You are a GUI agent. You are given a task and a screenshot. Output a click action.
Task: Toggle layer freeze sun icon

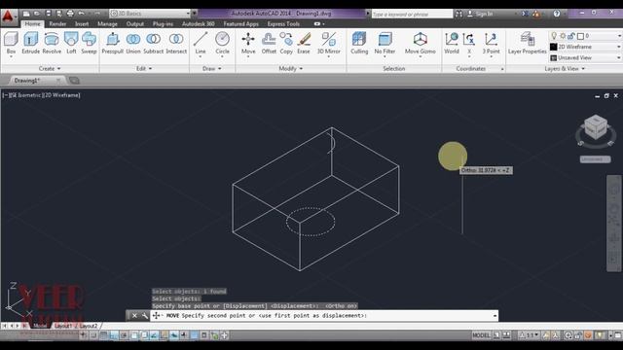pyautogui.click(x=563, y=36)
